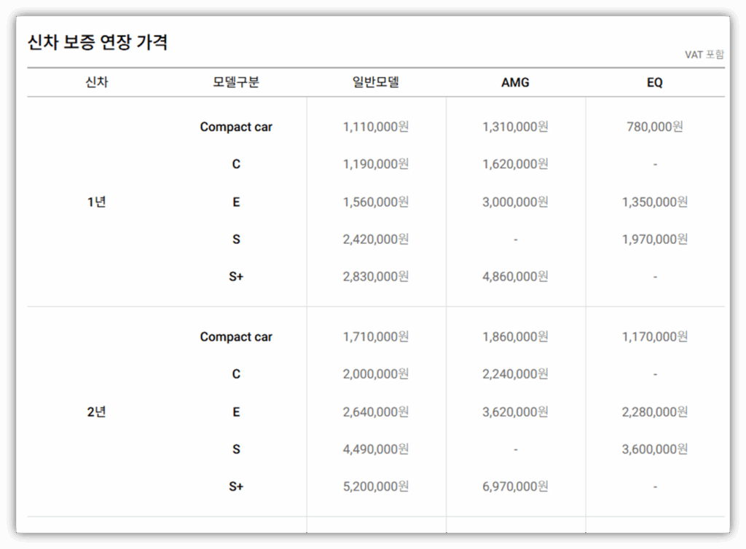Select the 2년 row label

click(96, 411)
